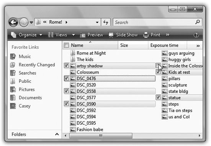The image size is (211, 146).
Task: Select the Tia on steps file
Action: coord(180,111)
